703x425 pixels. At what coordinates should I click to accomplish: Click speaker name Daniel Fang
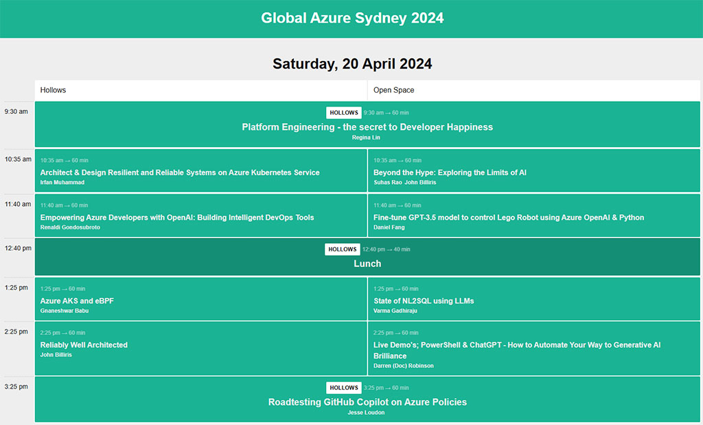point(389,227)
